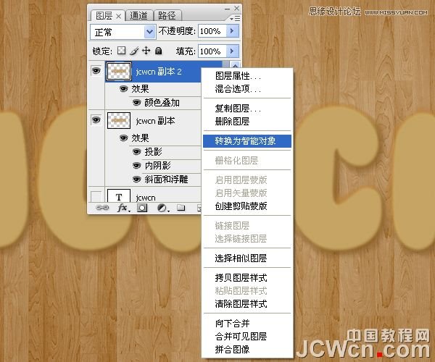Switch to the 路径 tab
435x362 pixels.
(x=167, y=15)
